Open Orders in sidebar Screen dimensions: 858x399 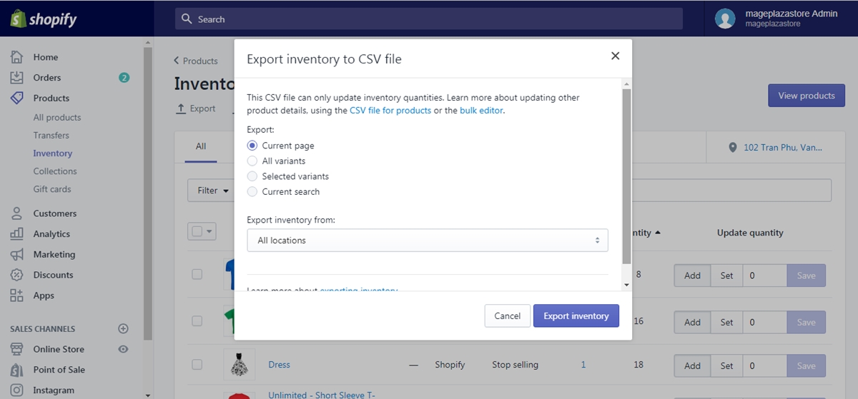pos(46,78)
